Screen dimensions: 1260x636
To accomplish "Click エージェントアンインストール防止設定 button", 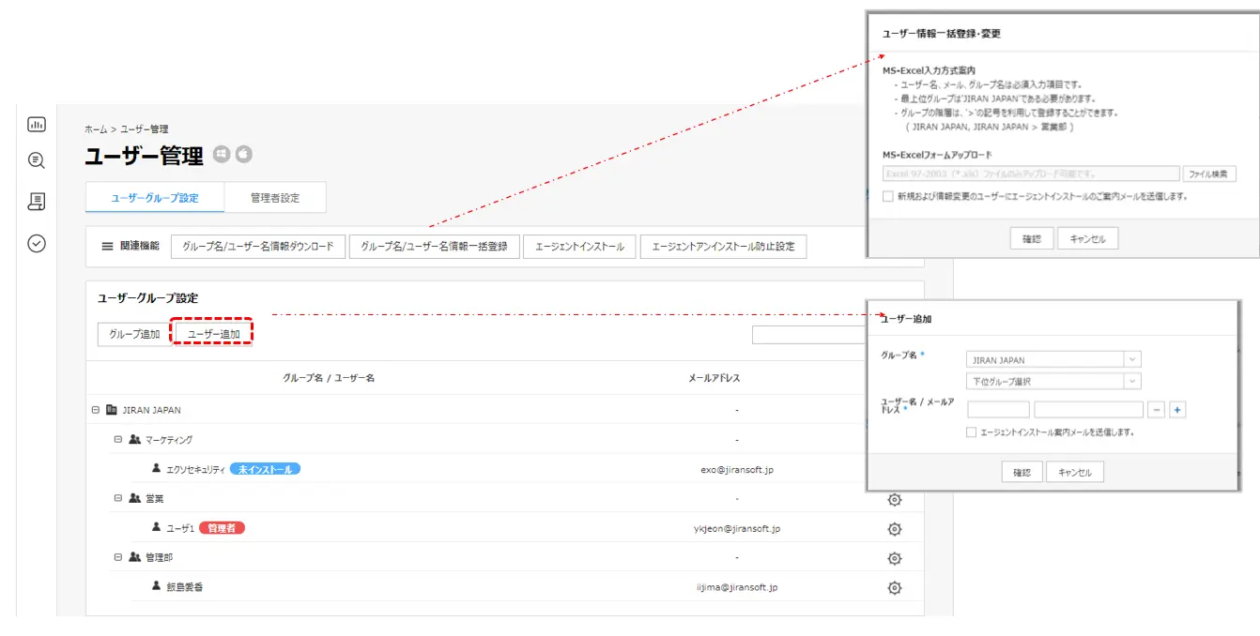I will click(723, 247).
